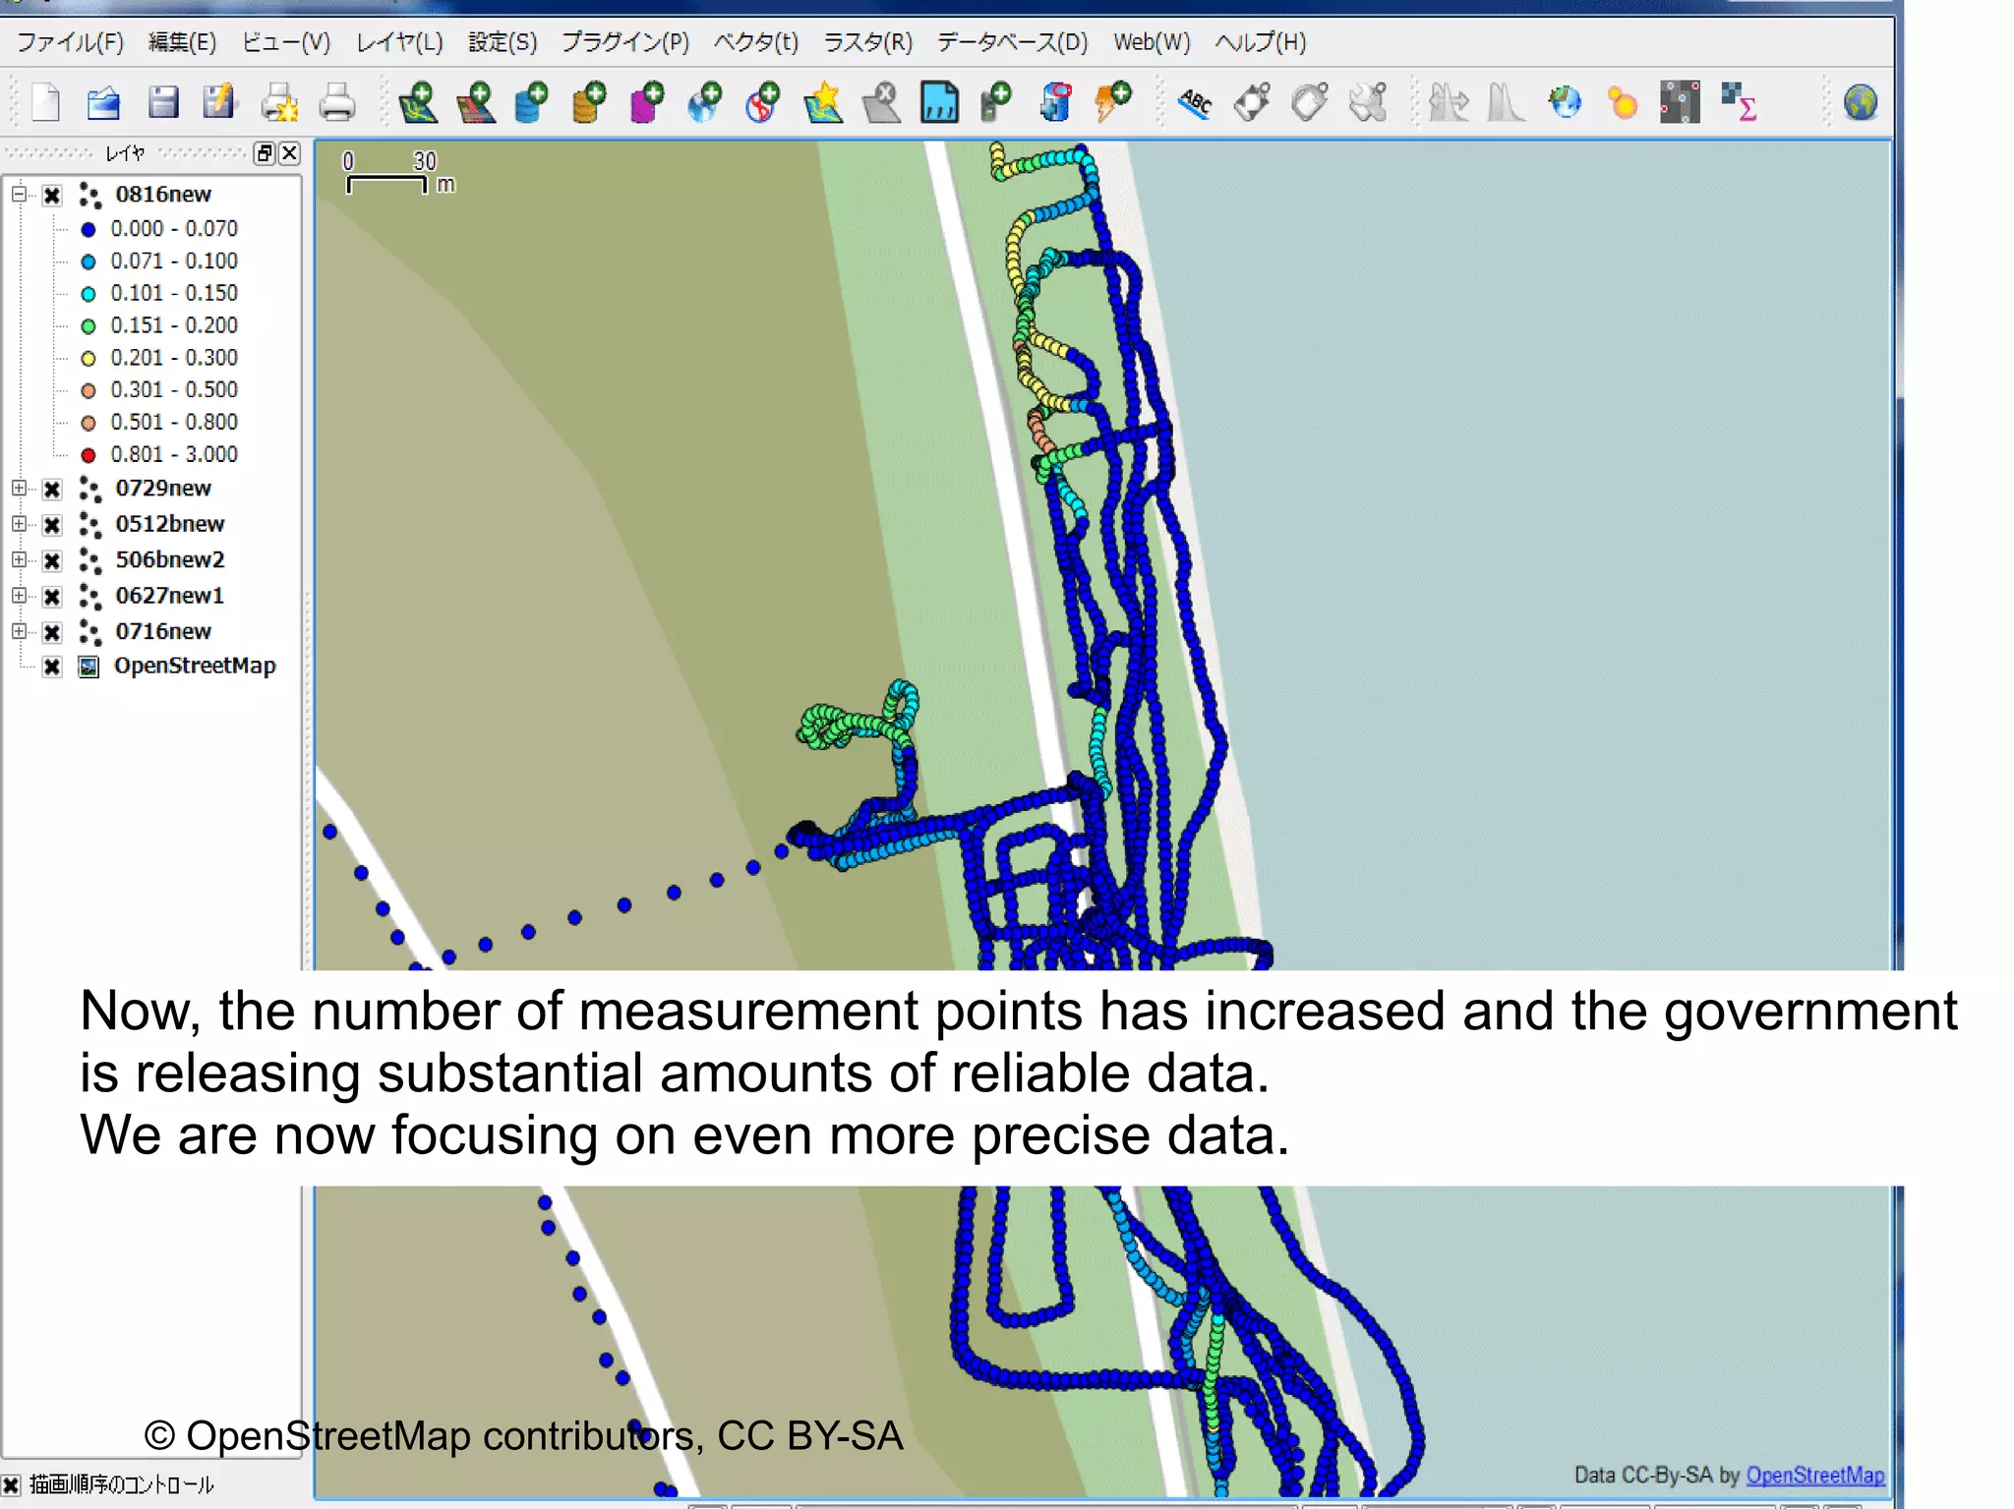The image size is (2014, 1509).
Task: Expand the 0729new layer tree node
Action: (19, 488)
